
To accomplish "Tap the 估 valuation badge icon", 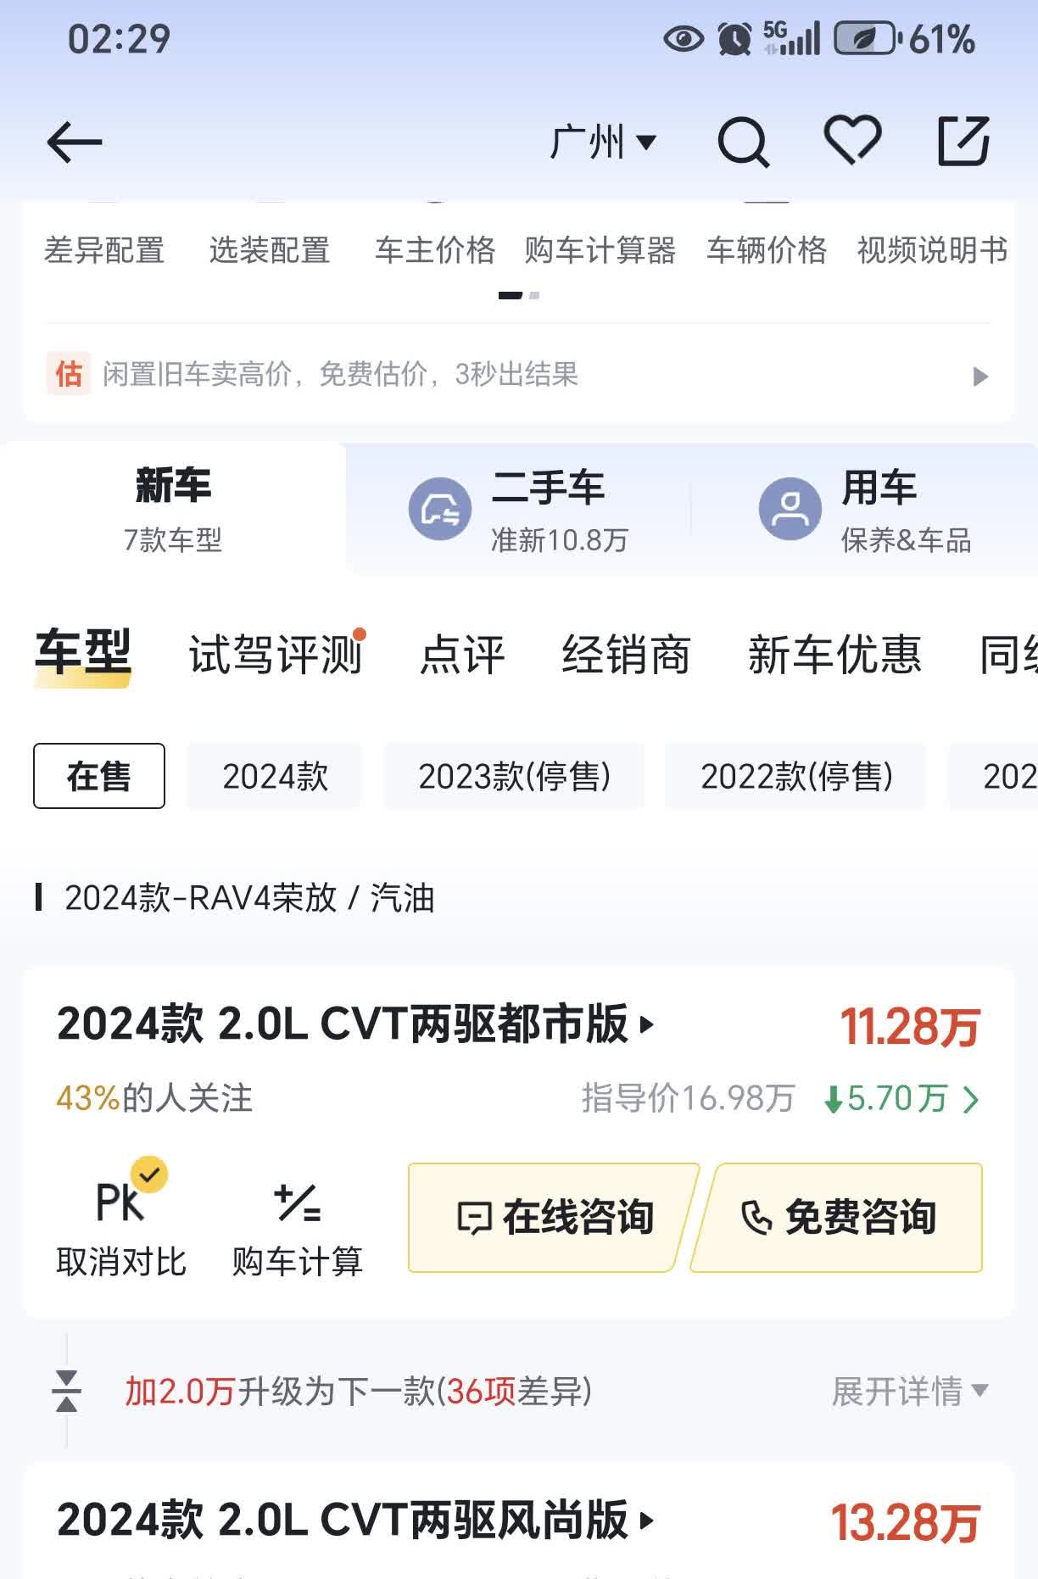I will (69, 373).
